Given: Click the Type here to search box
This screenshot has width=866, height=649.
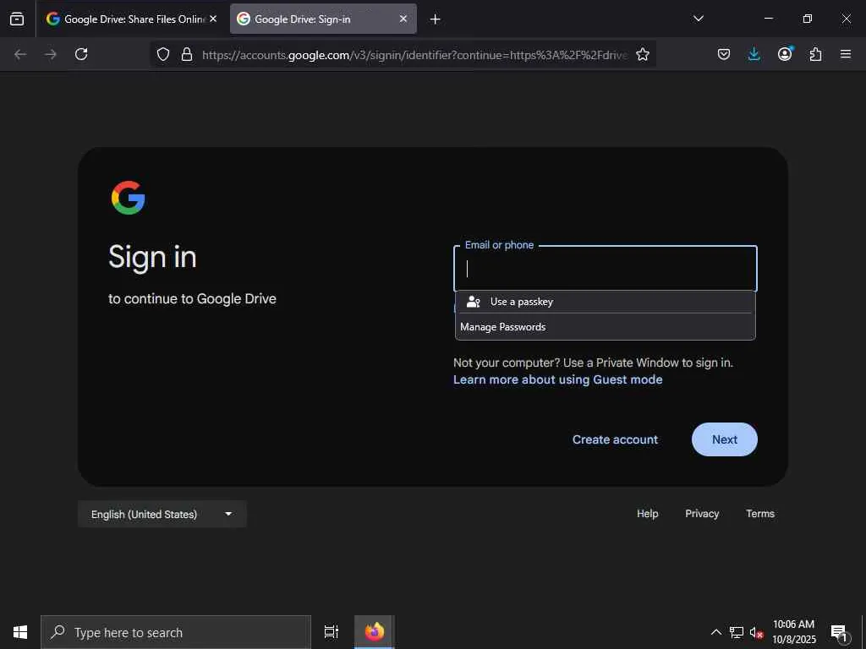Looking at the screenshot, I should tap(176, 632).
